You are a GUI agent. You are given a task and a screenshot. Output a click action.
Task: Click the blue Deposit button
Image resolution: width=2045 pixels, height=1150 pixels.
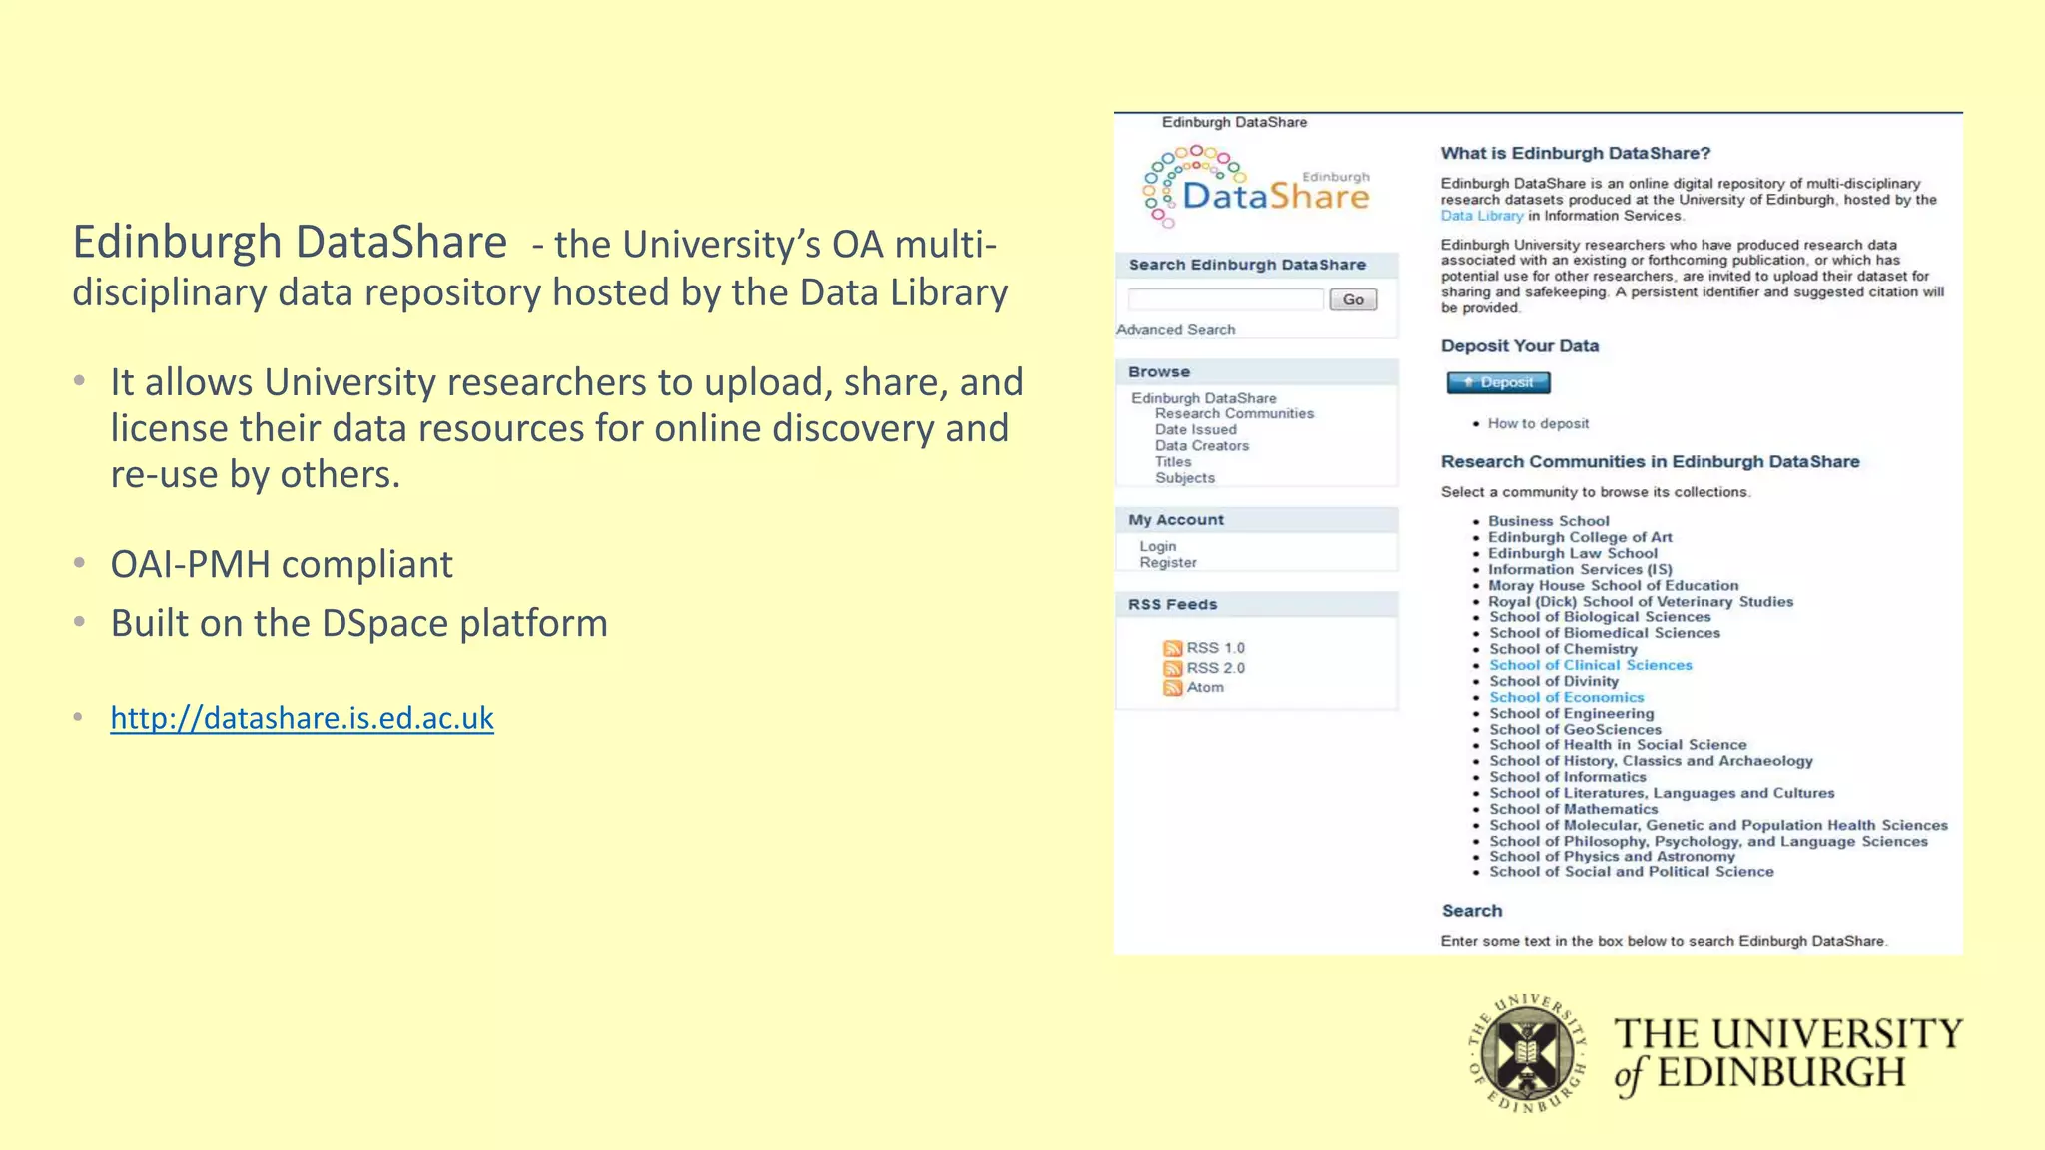point(1498,382)
